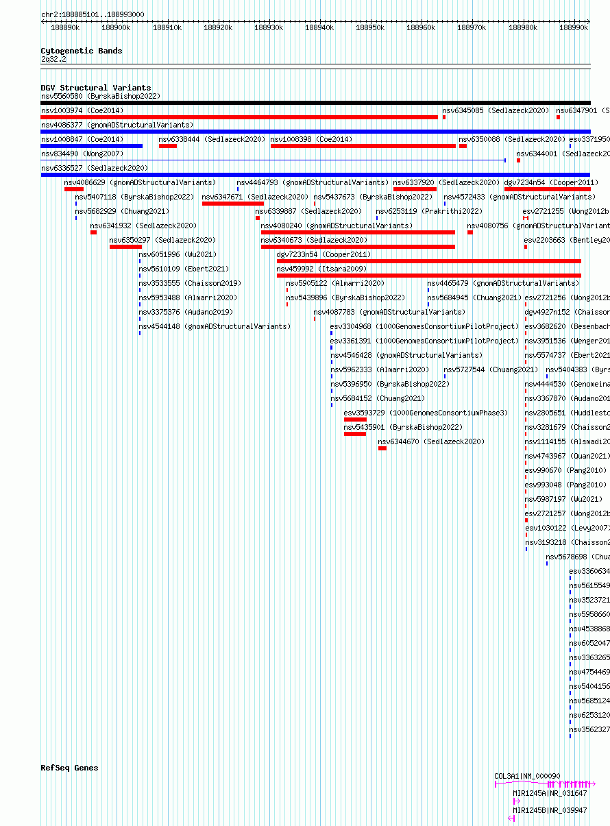Click the nsv834490 (Wong2007) label
This screenshot has height=826, width=610.
coord(82,154)
